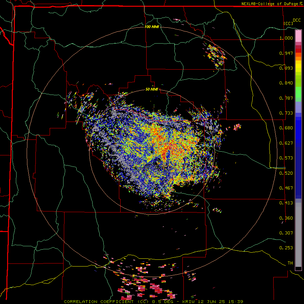Click the 0.893 legend value

pyautogui.click(x=286, y=68)
